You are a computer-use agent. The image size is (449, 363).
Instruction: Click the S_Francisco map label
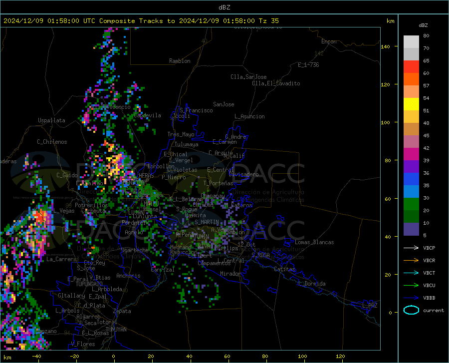196,110
